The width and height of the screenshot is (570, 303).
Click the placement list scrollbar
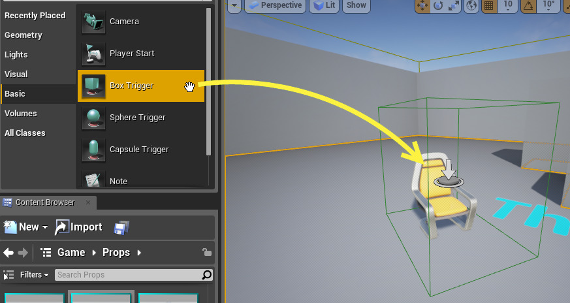tap(209, 82)
